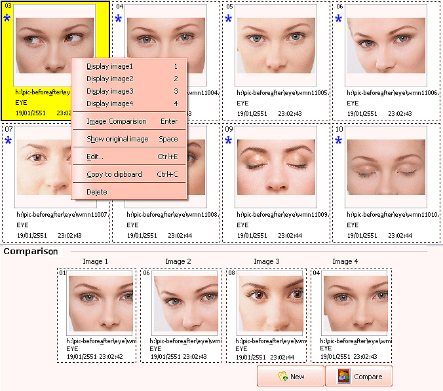Select Image Comparision menu entry
This screenshot has width=443, height=391.
coord(129,121)
